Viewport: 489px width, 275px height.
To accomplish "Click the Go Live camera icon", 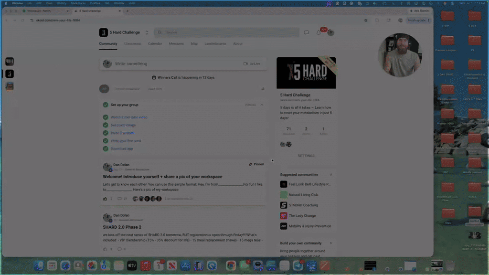I will pos(245,63).
